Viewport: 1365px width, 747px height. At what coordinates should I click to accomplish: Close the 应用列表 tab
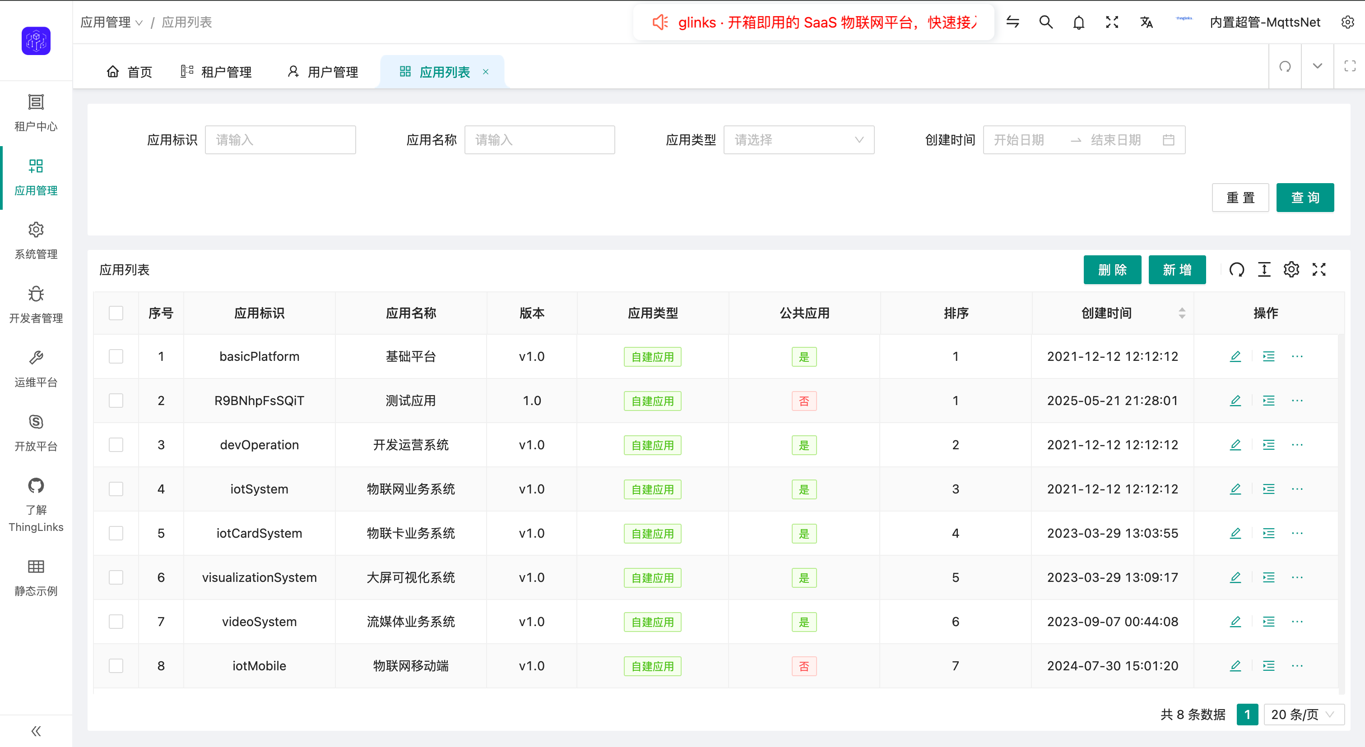[485, 71]
